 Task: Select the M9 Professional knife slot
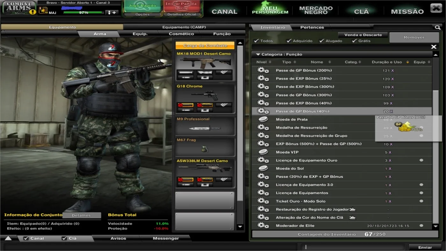[205, 126]
